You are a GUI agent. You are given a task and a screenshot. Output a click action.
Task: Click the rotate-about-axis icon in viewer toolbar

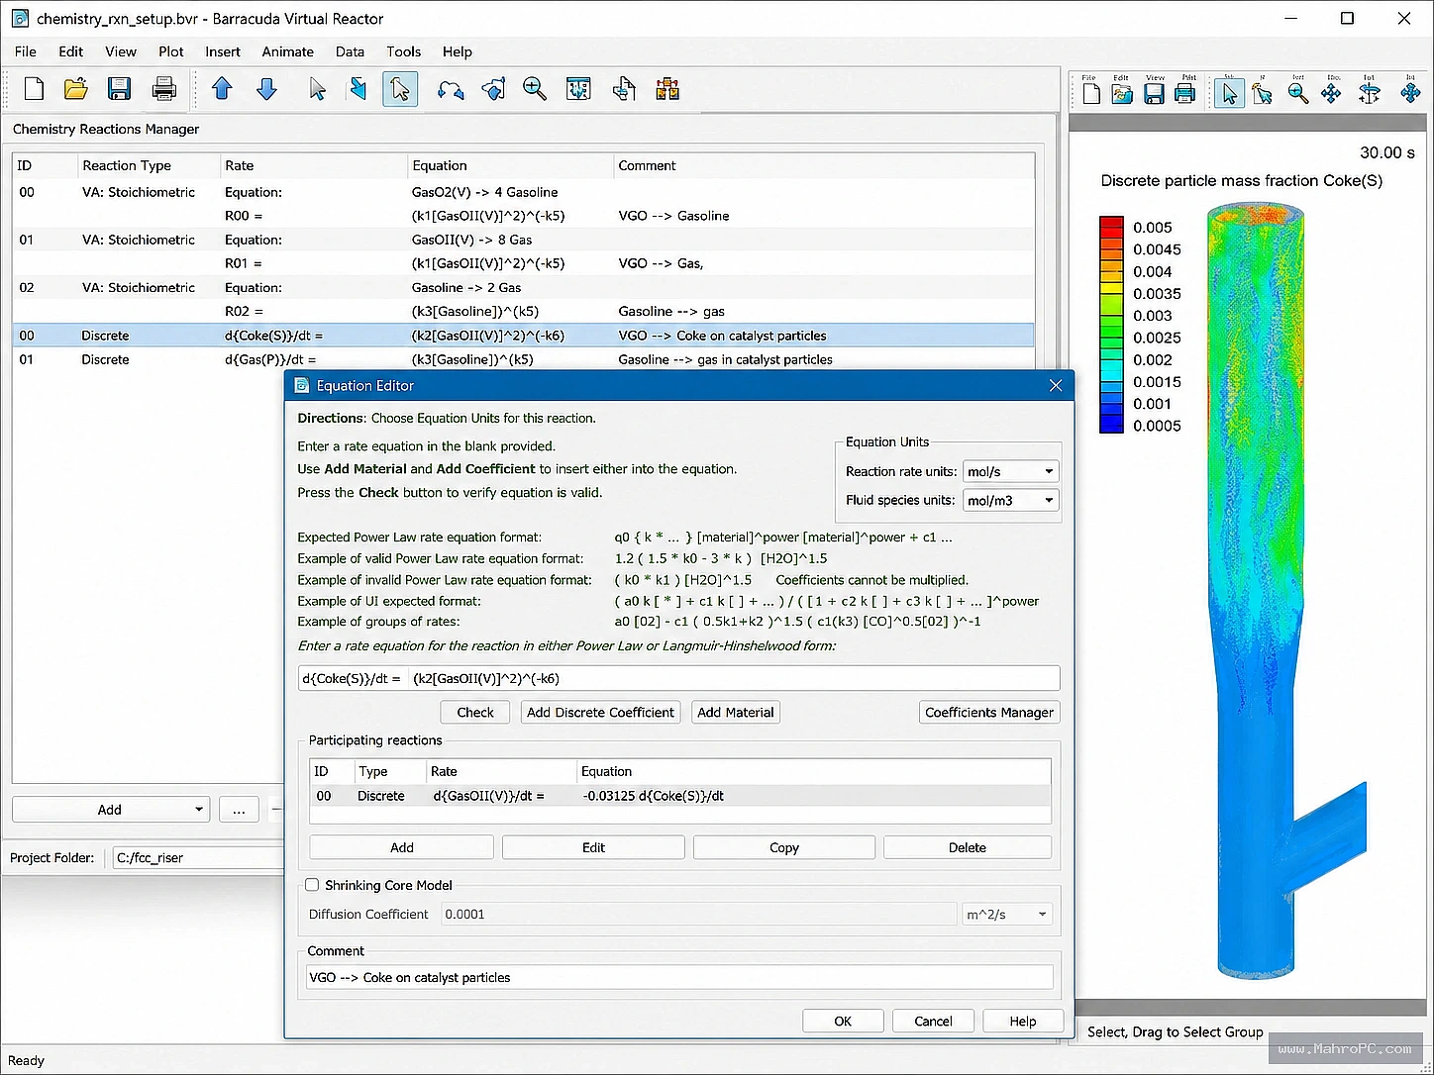[1370, 93]
